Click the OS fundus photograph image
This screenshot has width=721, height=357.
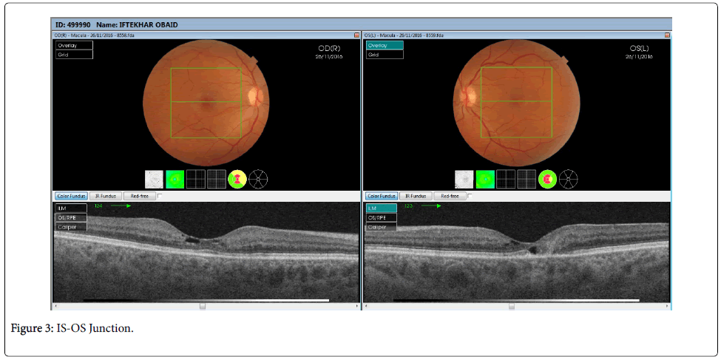(516, 101)
